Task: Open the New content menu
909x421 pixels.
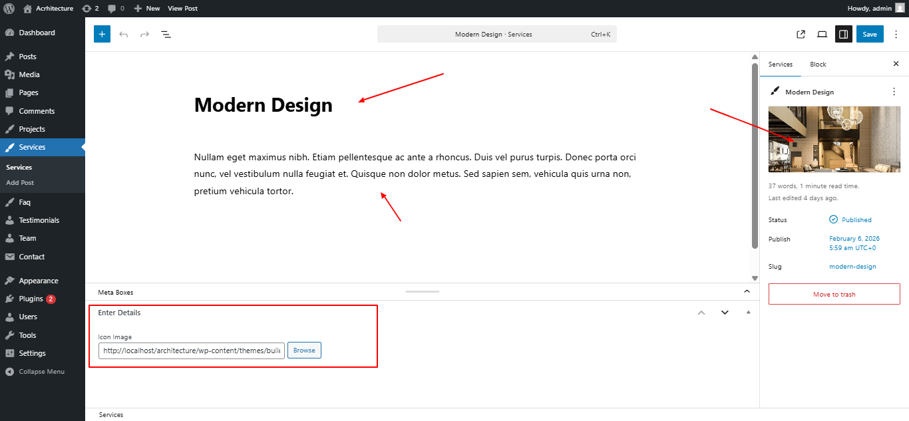Action: [146, 8]
